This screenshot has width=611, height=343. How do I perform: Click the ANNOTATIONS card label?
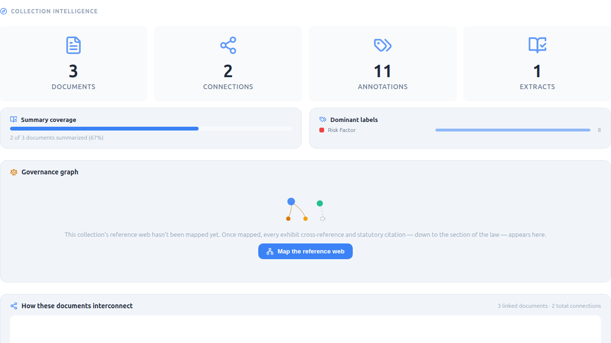(383, 87)
